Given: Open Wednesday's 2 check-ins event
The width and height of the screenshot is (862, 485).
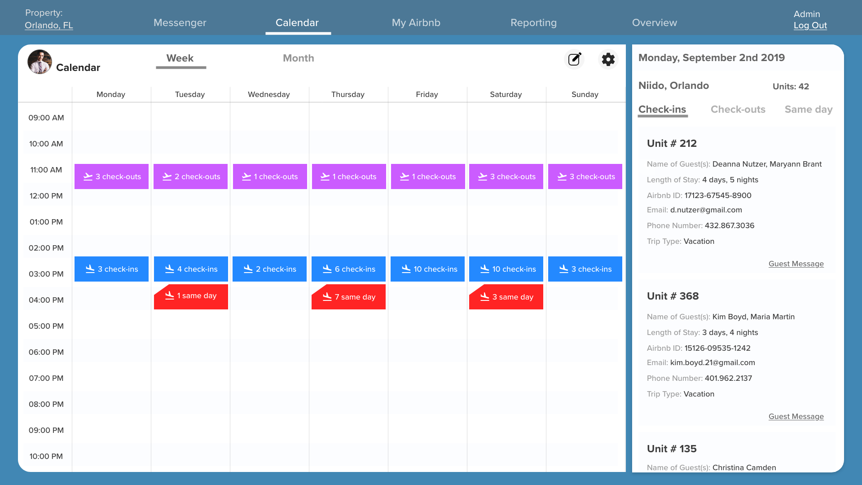Looking at the screenshot, I should click(269, 269).
